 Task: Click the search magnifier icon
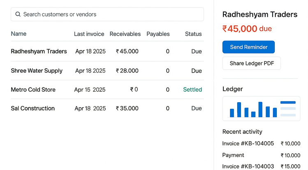(x=18, y=14)
